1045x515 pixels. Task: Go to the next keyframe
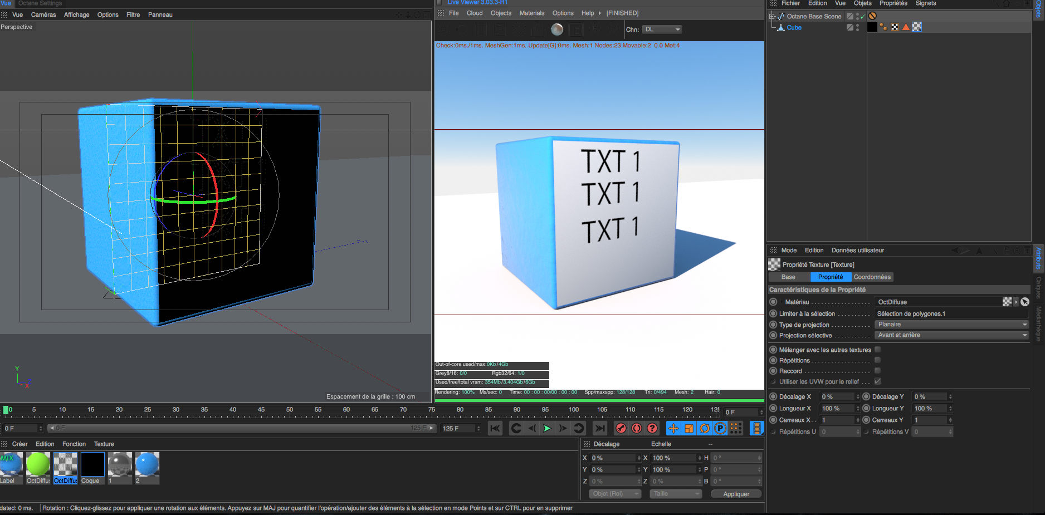579,428
